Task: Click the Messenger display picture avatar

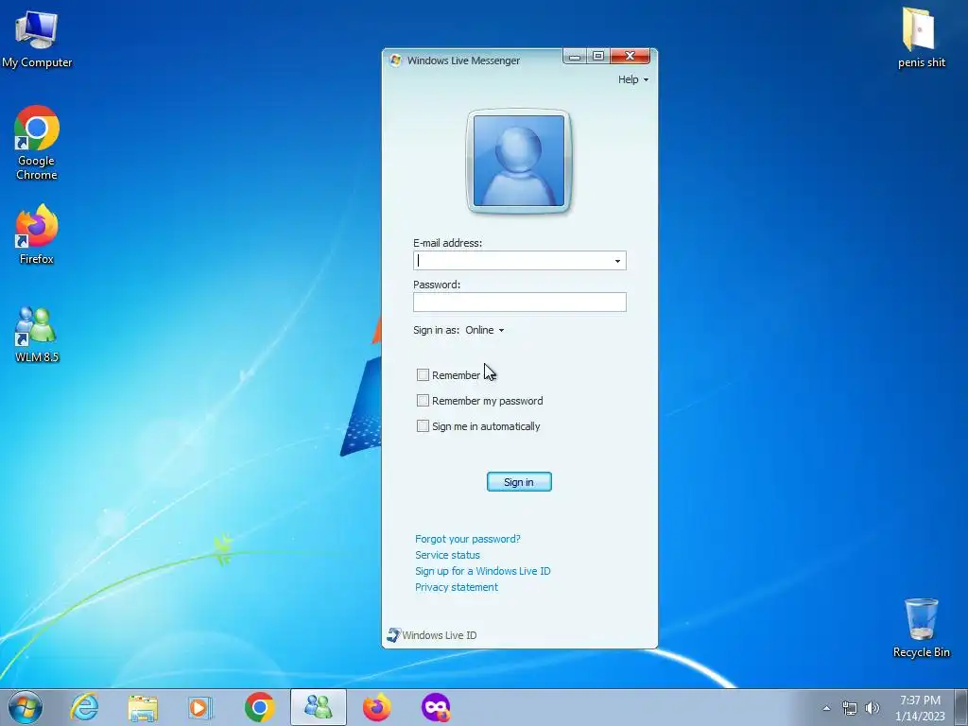Action: pyautogui.click(x=519, y=161)
